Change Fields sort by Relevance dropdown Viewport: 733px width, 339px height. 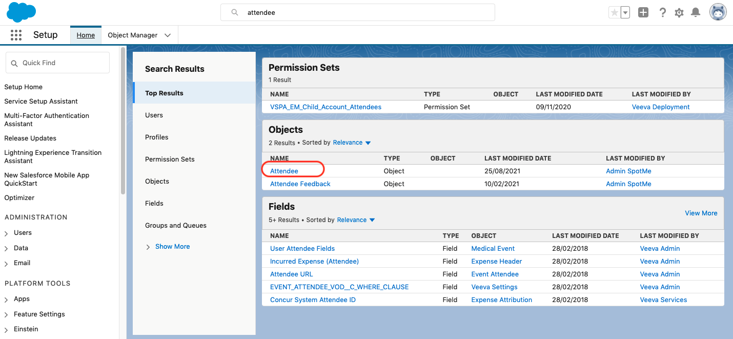pyautogui.click(x=356, y=220)
